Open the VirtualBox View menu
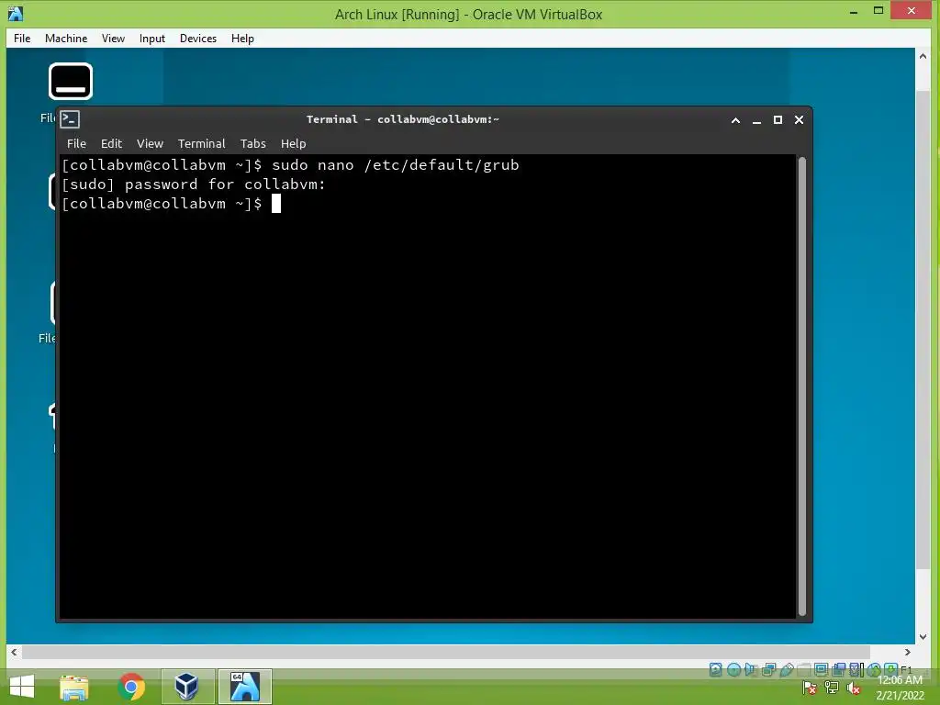Screen dimensions: 940x705 [x=113, y=39]
